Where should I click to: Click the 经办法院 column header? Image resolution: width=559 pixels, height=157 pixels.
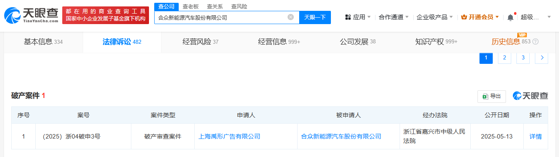point(435,115)
